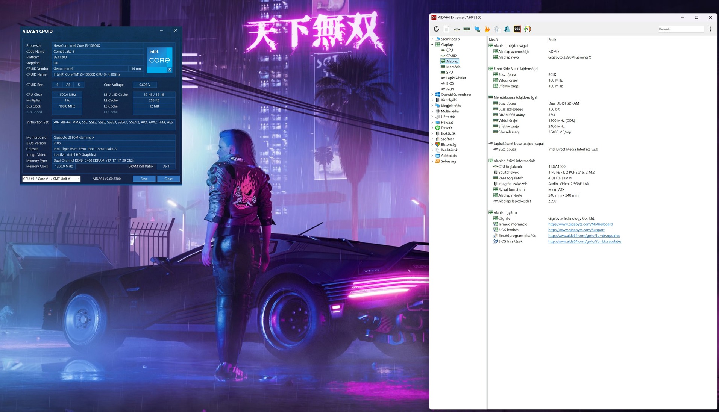Click the Keresés search field
This screenshot has width=719, height=412.
[x=681, y=29]
